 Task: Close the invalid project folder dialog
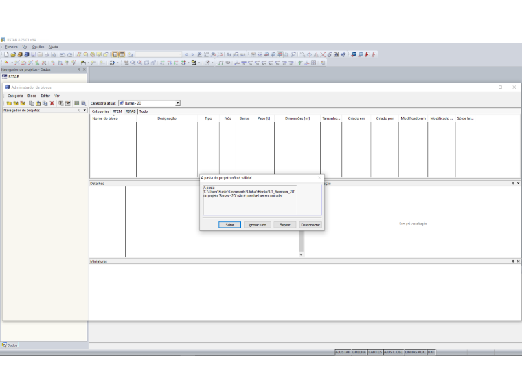(319, 178)
